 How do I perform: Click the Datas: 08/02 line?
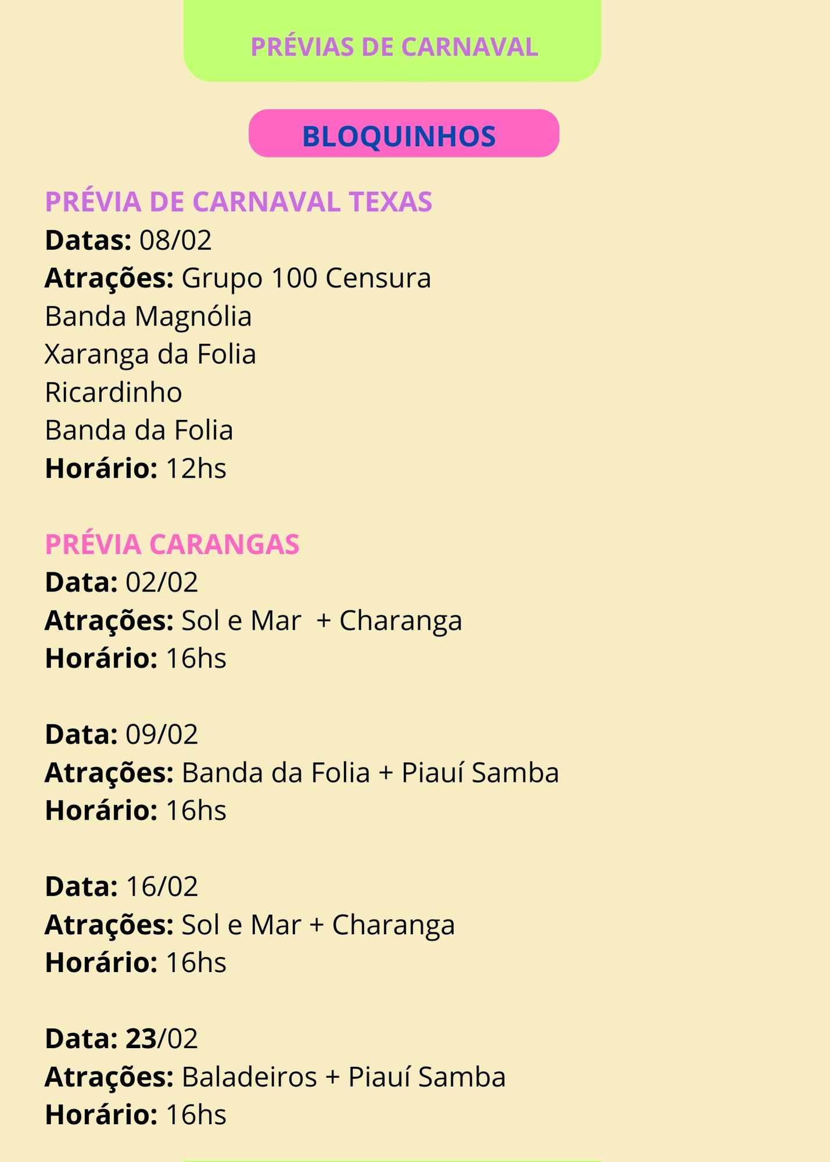point(128,240)
